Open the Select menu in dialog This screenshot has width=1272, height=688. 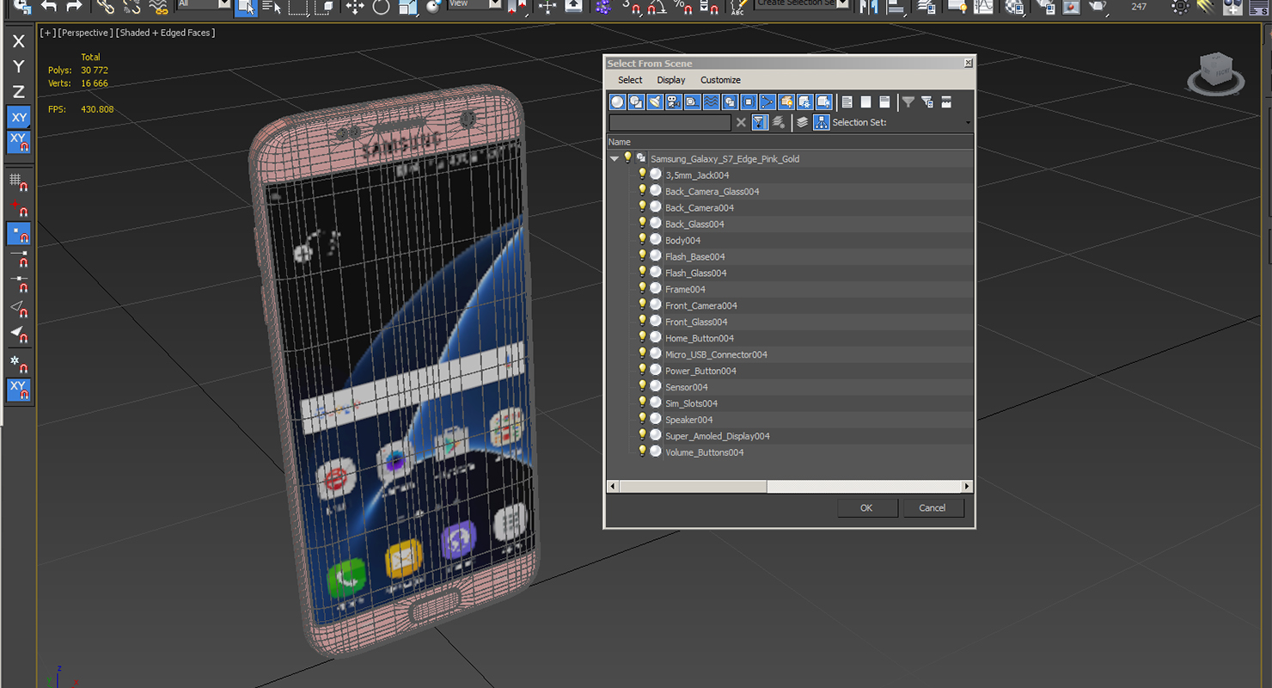pyautogui.click(x=630, y=80)
